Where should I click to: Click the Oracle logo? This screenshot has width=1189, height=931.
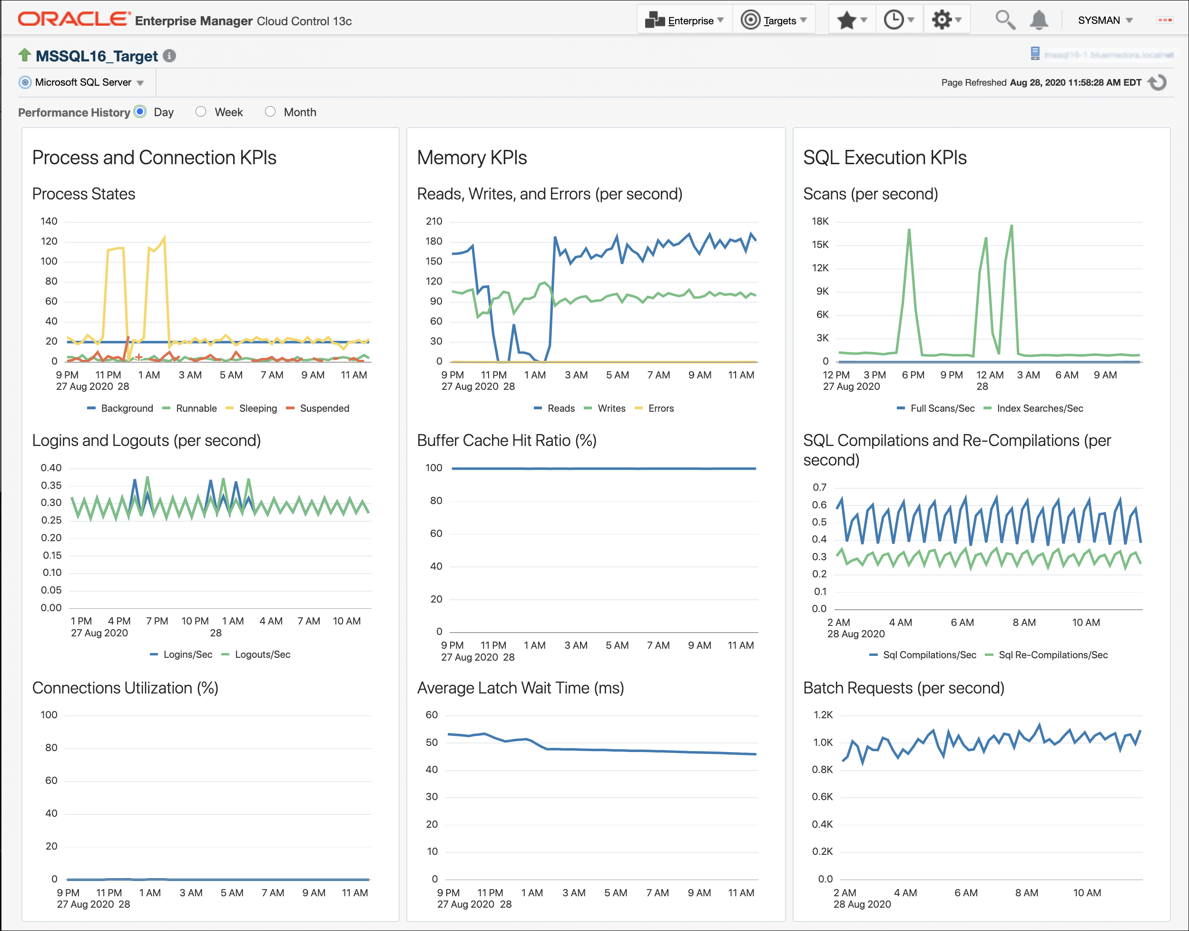(74, 19)
